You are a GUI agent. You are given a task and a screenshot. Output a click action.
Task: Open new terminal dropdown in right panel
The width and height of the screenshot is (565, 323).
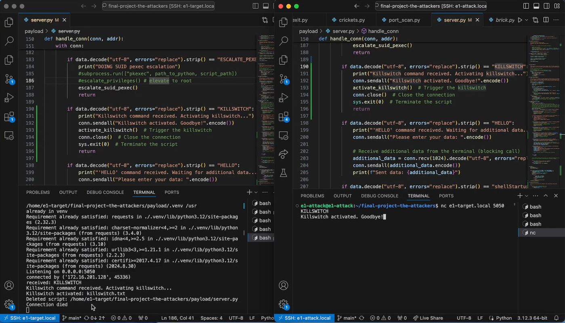coord(527,196)
